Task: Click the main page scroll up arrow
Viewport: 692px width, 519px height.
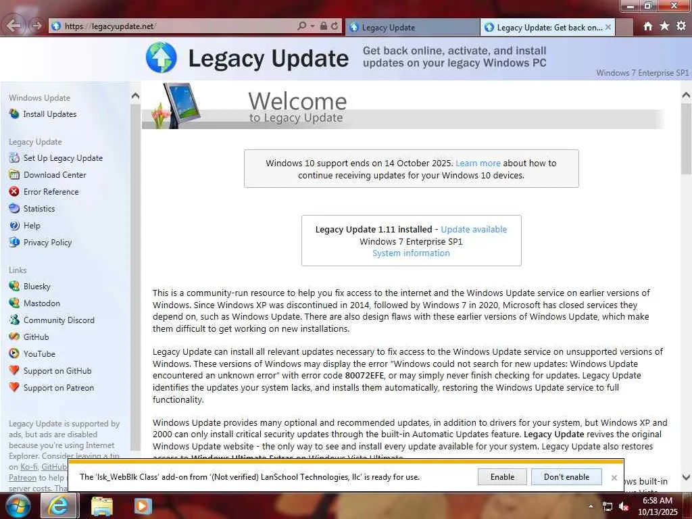Action: pyautogui.click(x=686, y=95)
